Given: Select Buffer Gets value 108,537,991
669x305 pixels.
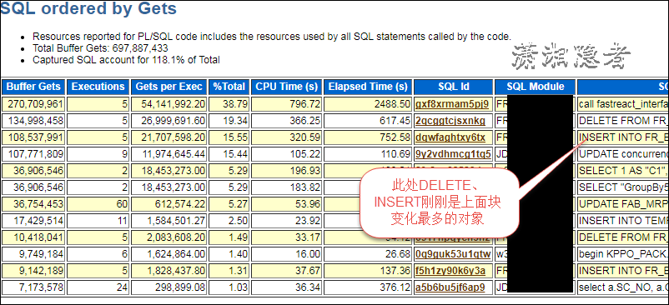Looking at the screenshot, I should [35, 137].
